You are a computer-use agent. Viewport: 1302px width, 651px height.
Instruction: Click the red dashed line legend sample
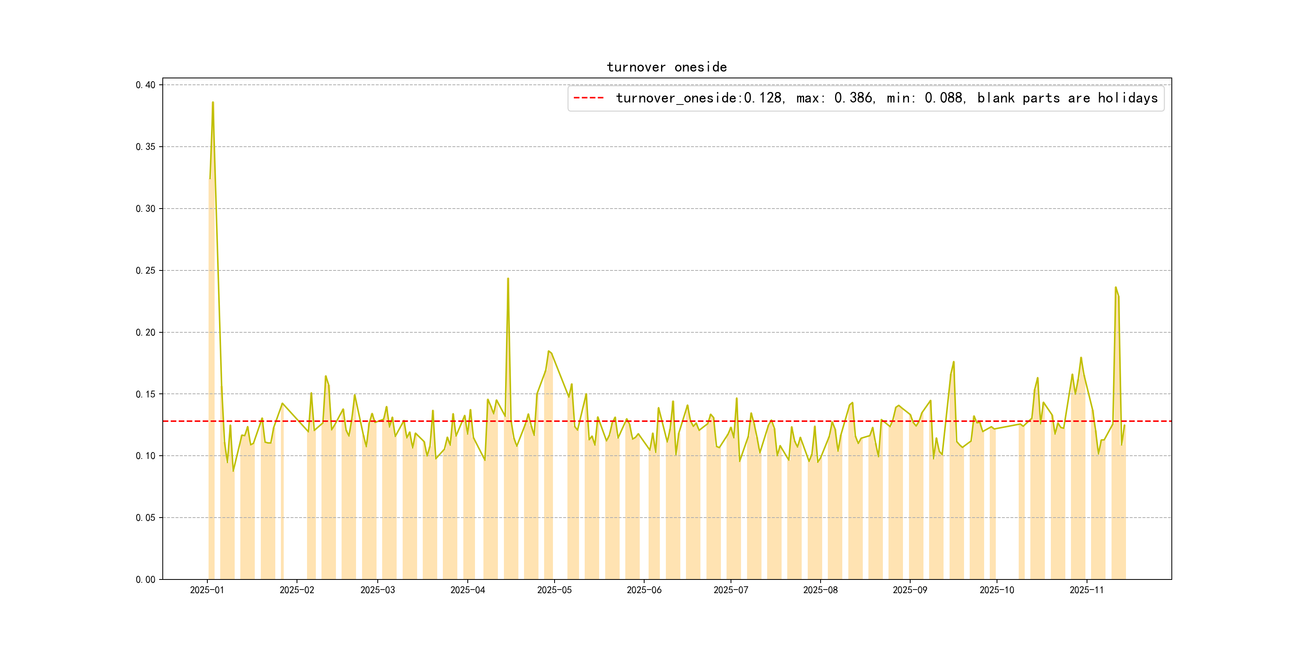pos(588,98)
